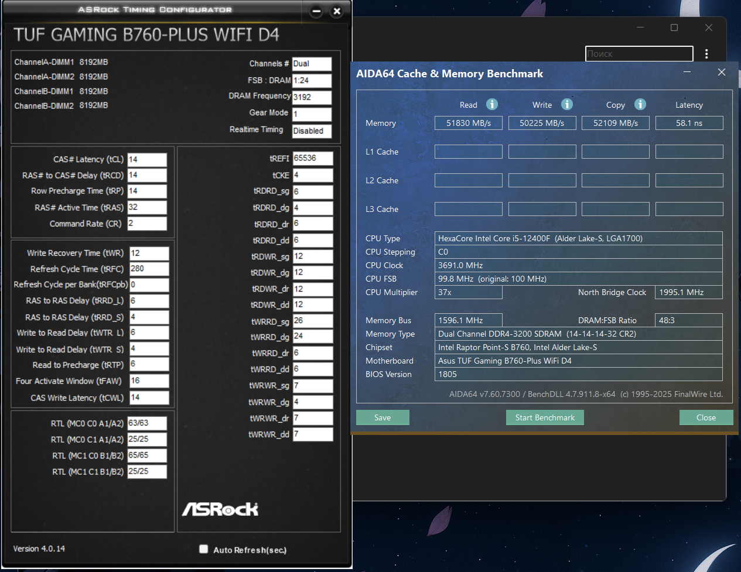
Task: Click the Write info icon in AIDA64
Action: (567, 104)
